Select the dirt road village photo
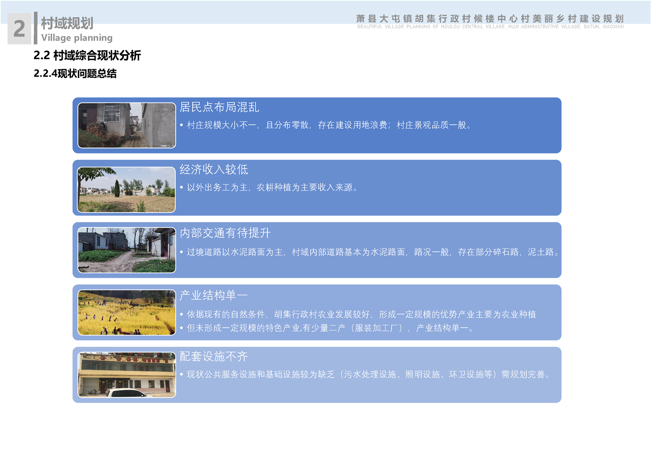 [127, 250]
